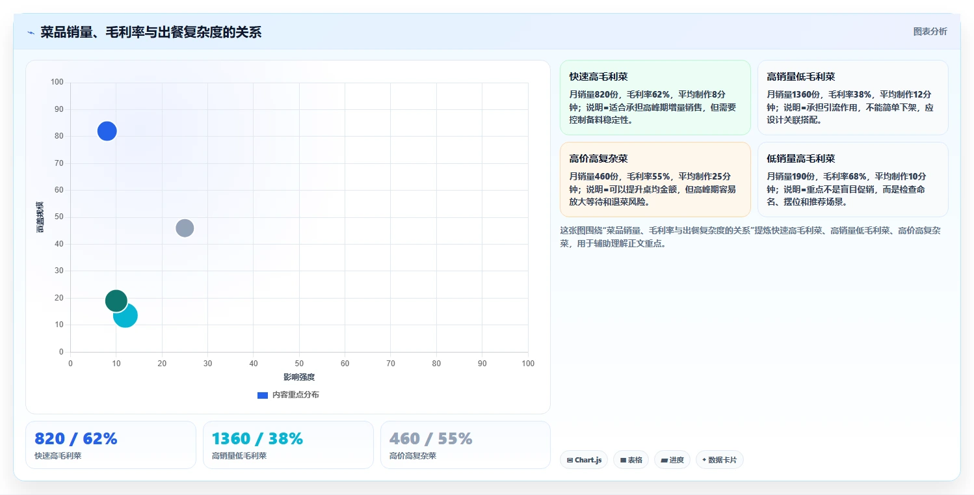The height and width of the screenshot is (495, 974).
Task: Click the 460 / 55% stat card
Action: click(466, 445)
